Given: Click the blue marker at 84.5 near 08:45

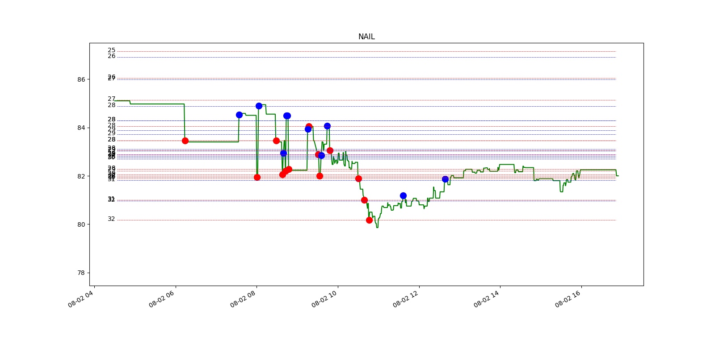Looking at the screenshot, I should pos(287,116).
